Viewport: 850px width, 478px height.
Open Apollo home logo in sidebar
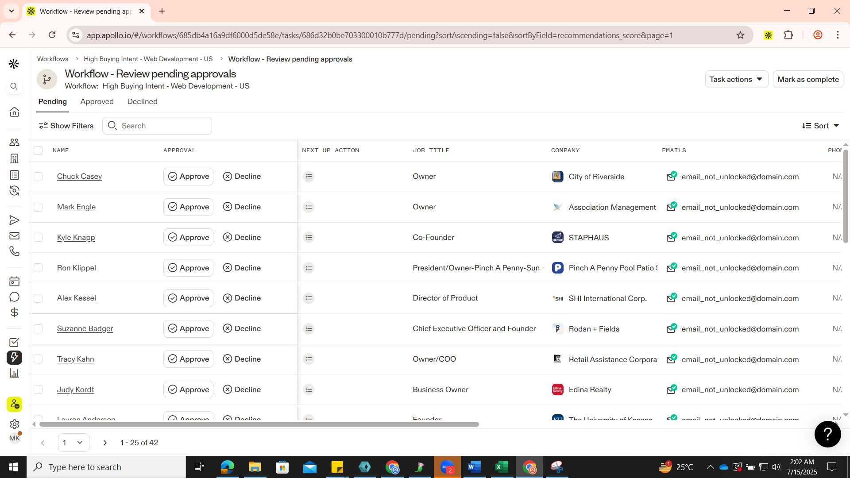(14, 64)
